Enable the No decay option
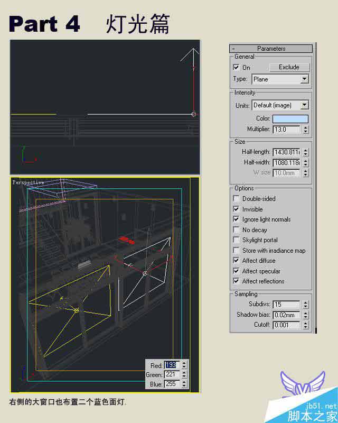Image resolution: width=338 pixels, height=423 pixels. coord(236,229)
